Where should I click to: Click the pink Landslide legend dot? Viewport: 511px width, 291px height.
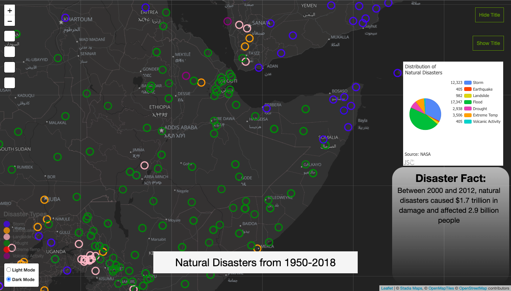(6, 236)
